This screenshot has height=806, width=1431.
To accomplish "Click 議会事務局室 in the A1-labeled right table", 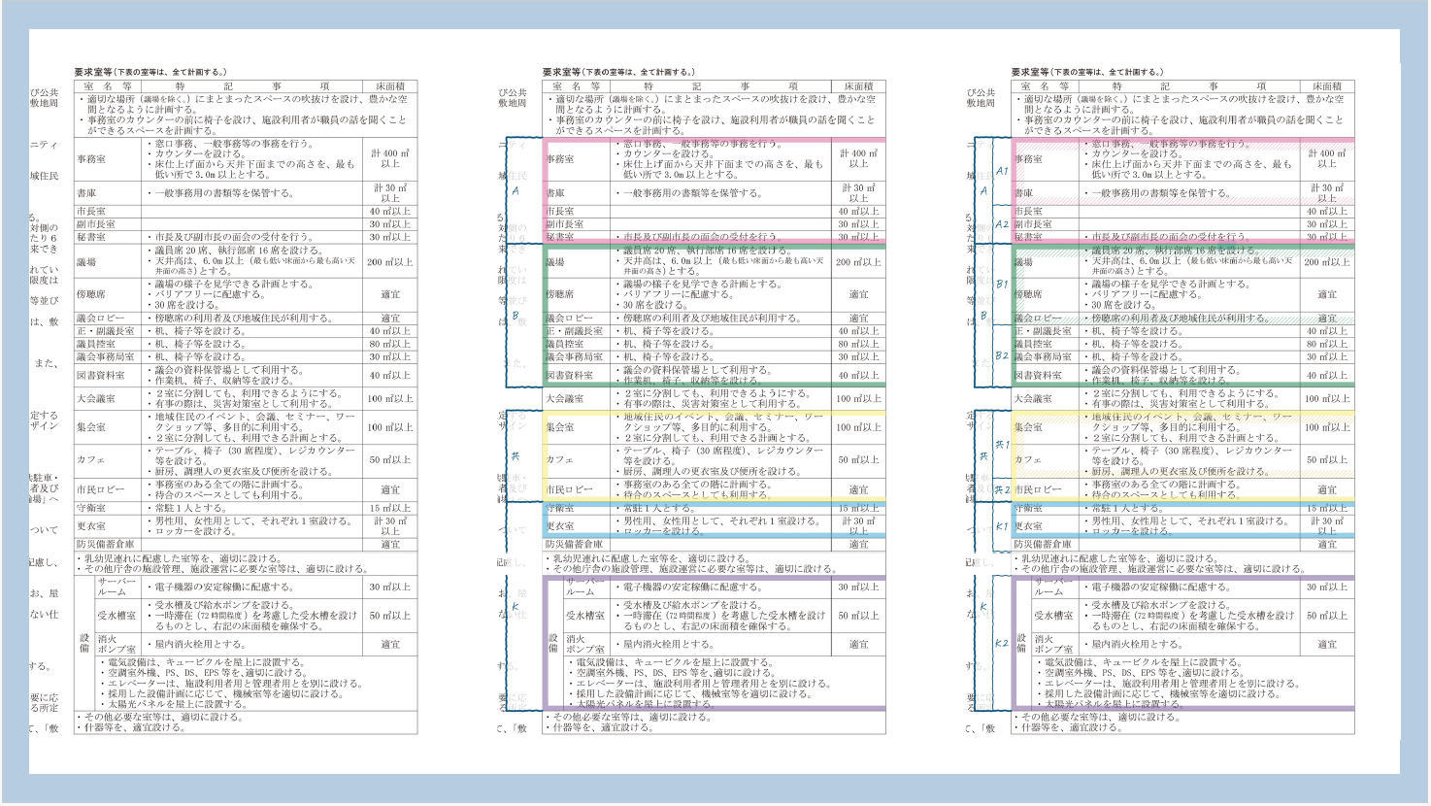I will pos(1043,357).
